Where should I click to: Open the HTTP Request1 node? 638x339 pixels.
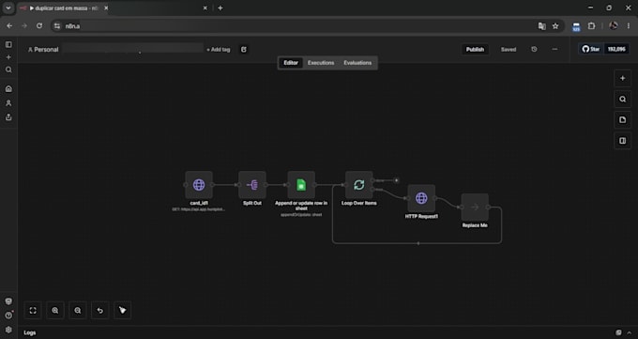421,198
